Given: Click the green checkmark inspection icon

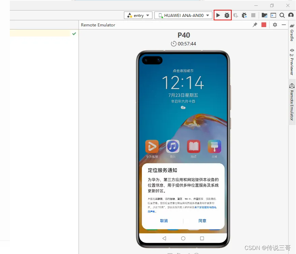Looking at the screenshot, I should pos(74,34).
